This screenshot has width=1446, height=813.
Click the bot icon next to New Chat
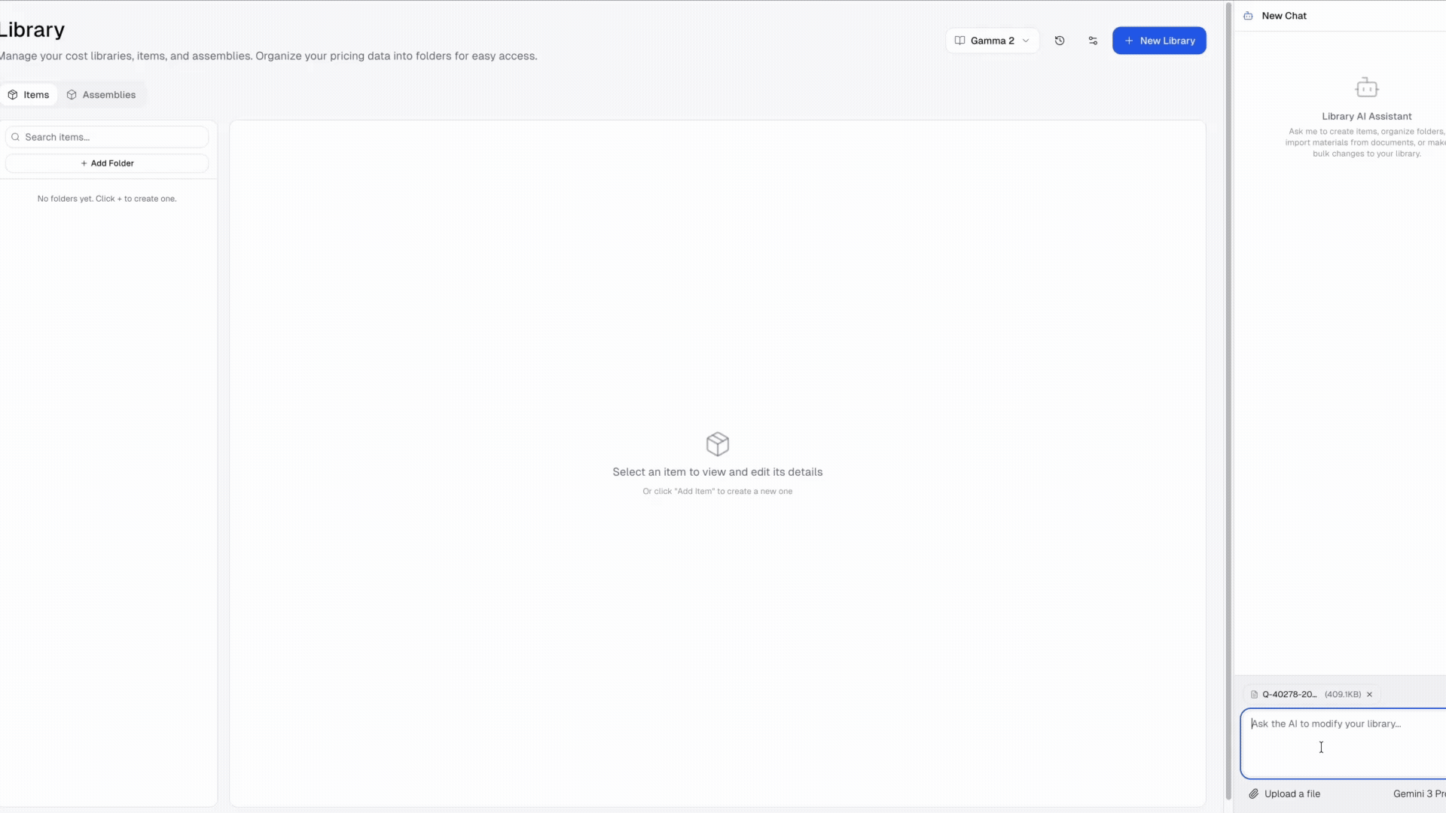point(1249,15)
